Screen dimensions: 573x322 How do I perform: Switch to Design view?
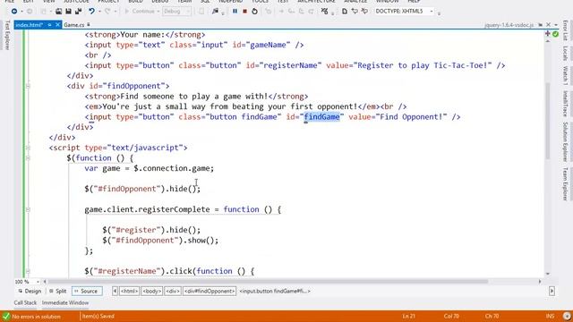tap(30, 291)
